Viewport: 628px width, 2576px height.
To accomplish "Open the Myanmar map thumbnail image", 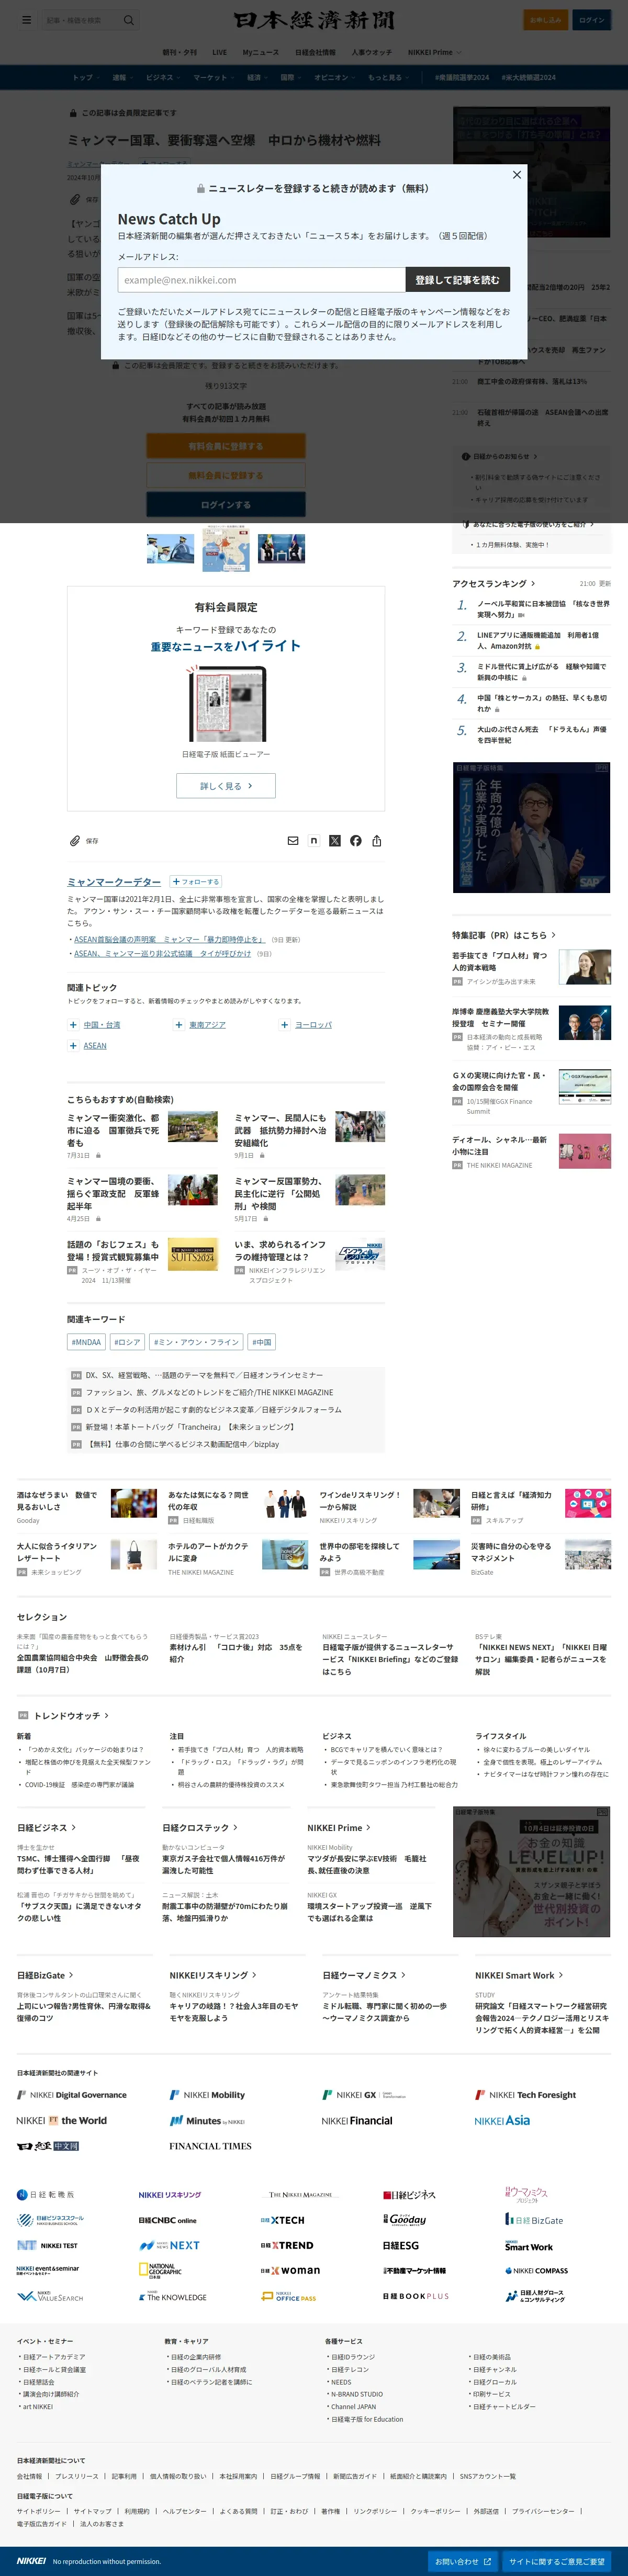I will [x=226, y=548].
